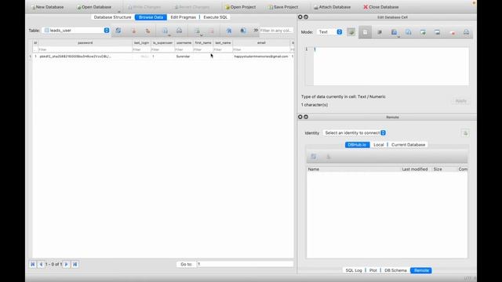The image size is (502, 282).
Task: Click the Go to: button
Action: (x=186, y=265)
